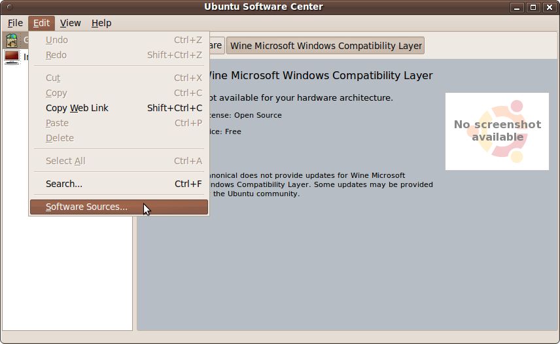Open the View menu
Screen dimensions: 560x344
(71, 23)
